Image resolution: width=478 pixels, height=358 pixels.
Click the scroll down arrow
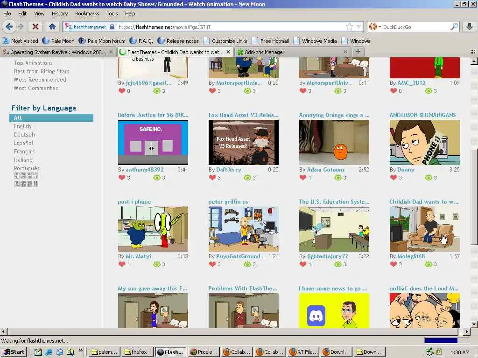tap(474, 324)
